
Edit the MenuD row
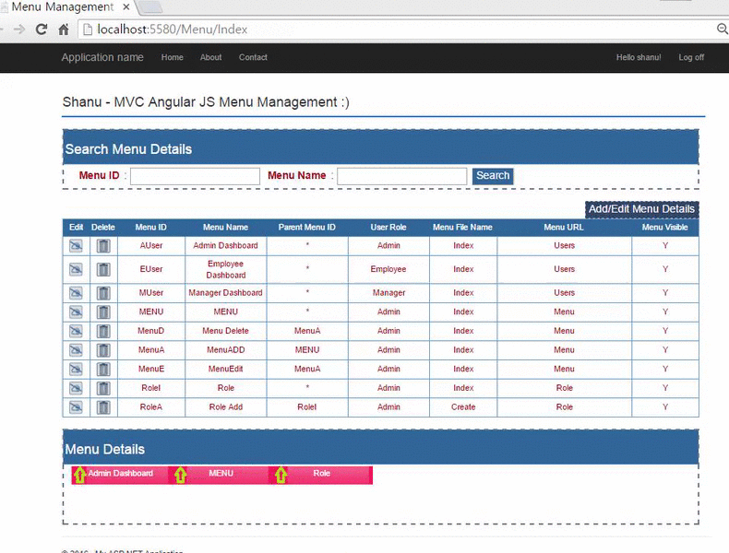[x=76, y=331]
